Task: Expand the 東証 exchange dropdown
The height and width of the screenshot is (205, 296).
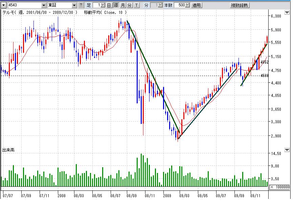Action: click(74, 5)
